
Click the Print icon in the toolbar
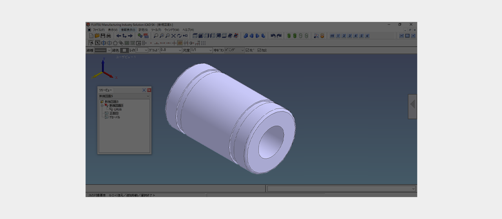point(109,36)
